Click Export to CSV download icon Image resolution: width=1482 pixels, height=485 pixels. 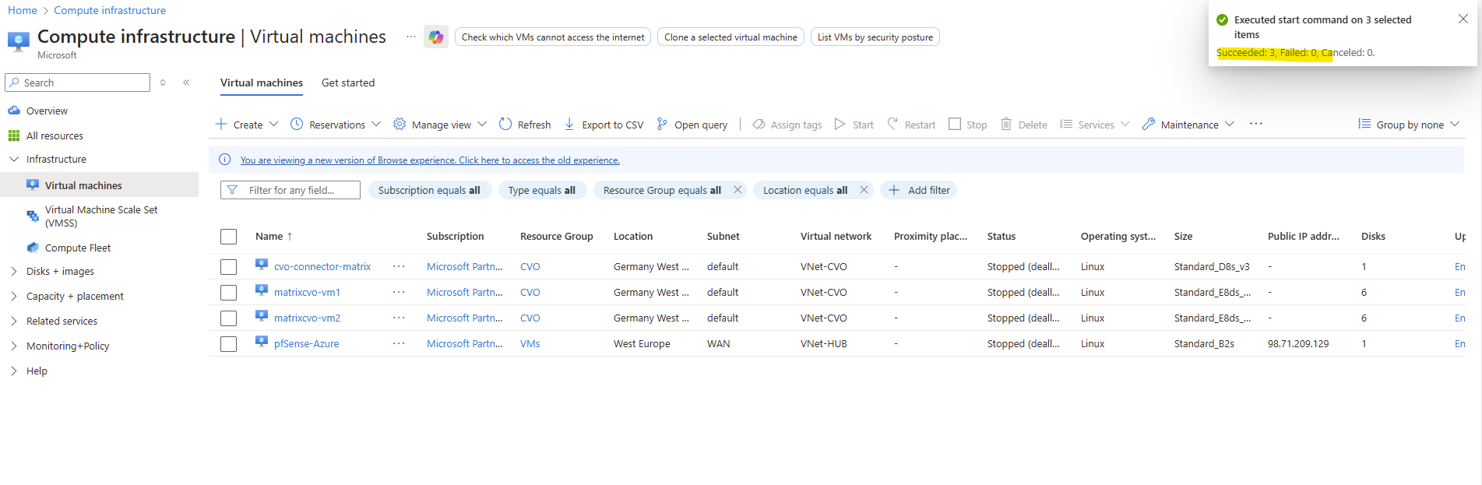coord(569,124)
